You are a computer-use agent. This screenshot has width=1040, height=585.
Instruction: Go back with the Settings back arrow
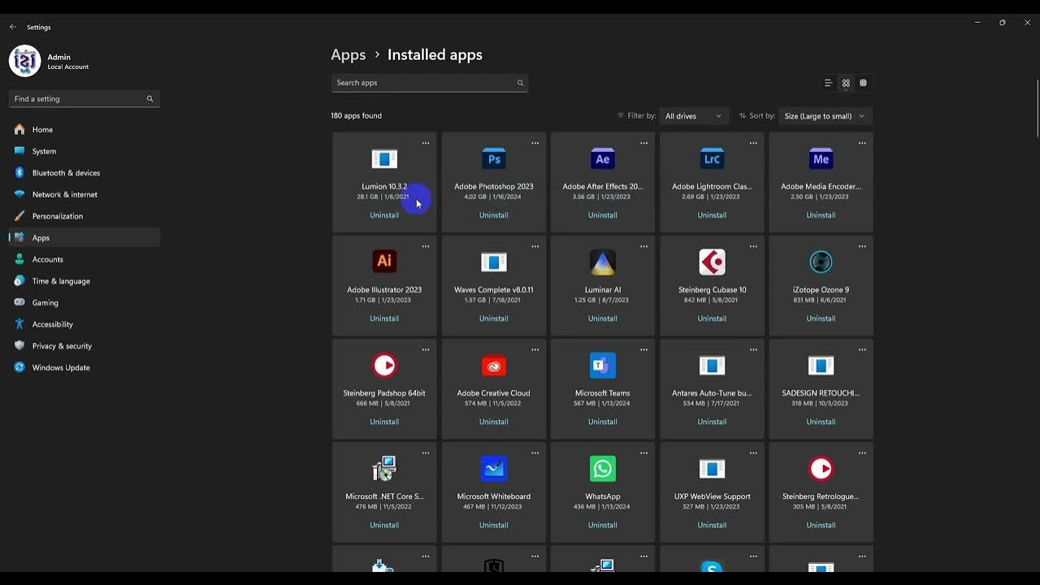point(12,27)
